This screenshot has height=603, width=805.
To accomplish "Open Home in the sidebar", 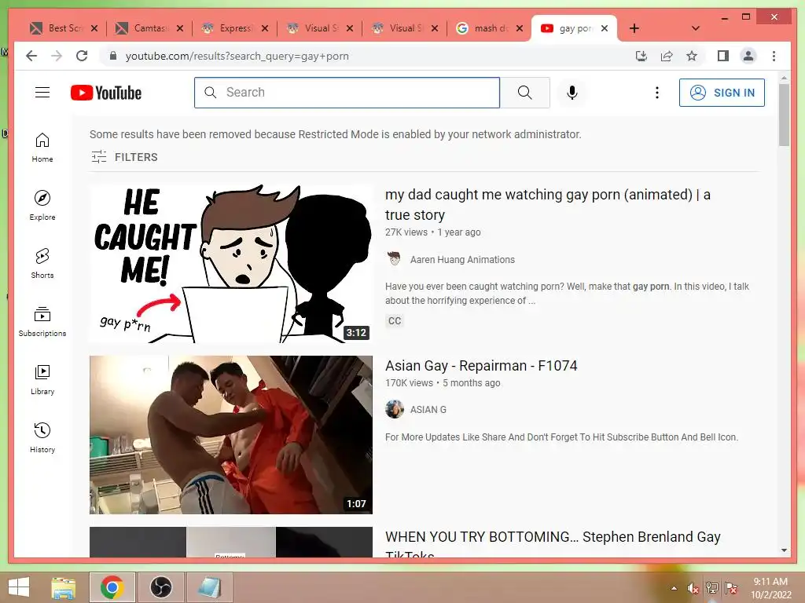I will point(42,148).
